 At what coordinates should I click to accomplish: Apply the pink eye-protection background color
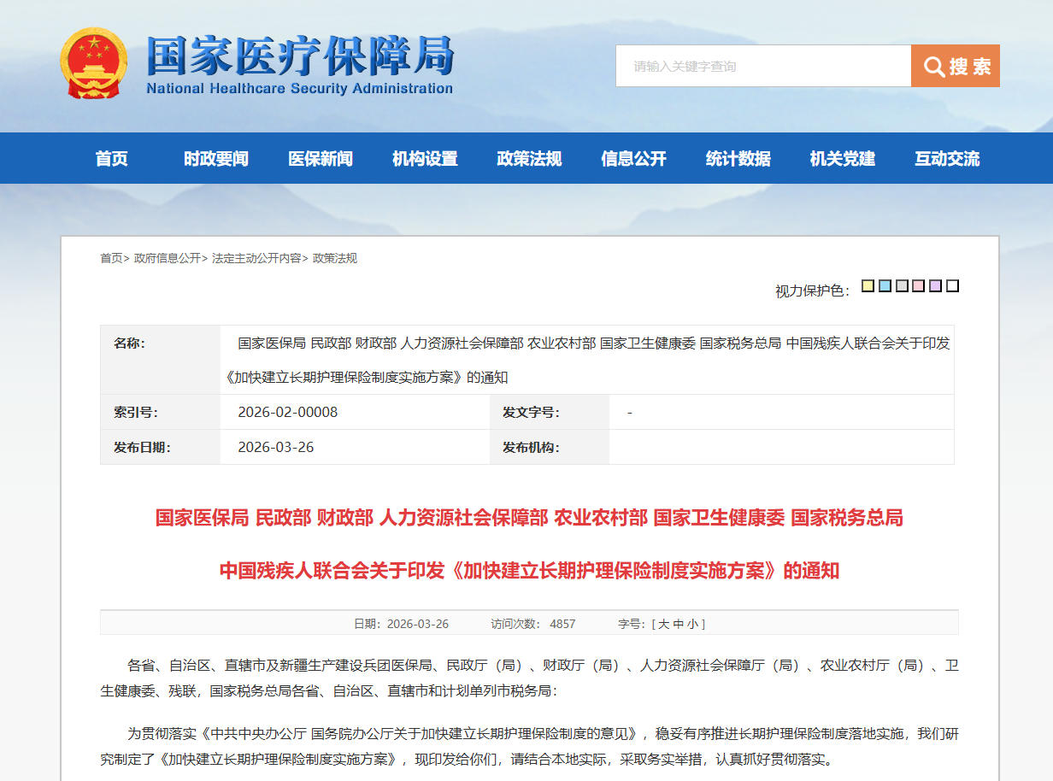click(x=919, y=286)
